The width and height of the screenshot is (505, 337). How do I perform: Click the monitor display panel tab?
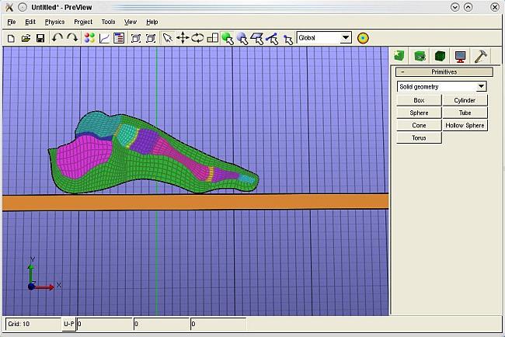pyautogui.click(x=460, y=56)
